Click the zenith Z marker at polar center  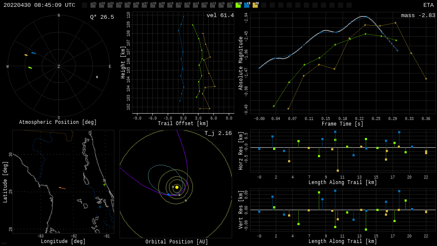(x=59, y=67)
